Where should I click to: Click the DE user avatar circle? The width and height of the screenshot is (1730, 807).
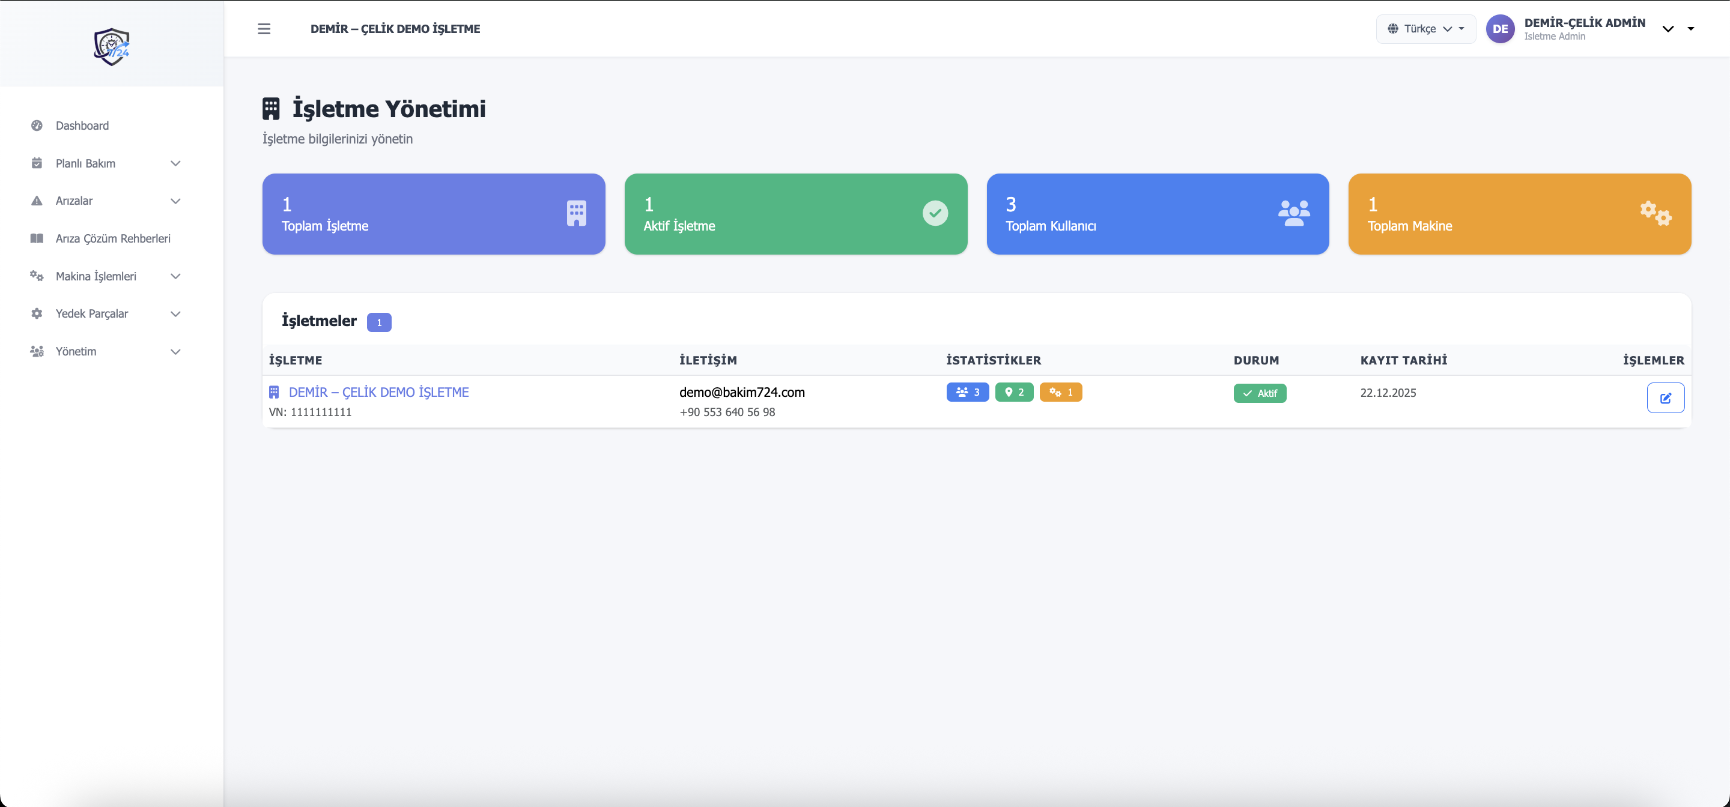[x=1500, y=29]
